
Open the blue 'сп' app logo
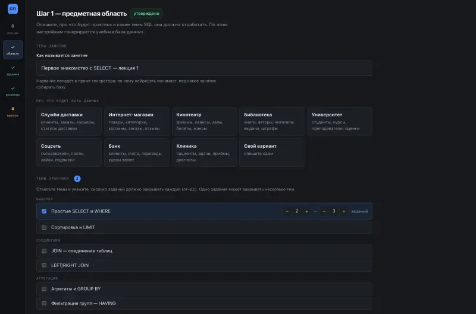click(x=12, y=9)
